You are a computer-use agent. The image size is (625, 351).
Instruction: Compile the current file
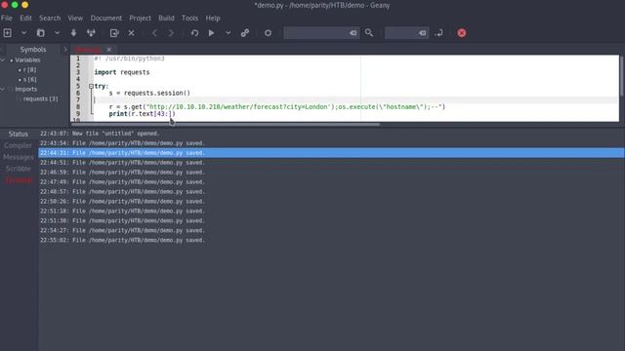pyautogui.click(x=194, y=33)
